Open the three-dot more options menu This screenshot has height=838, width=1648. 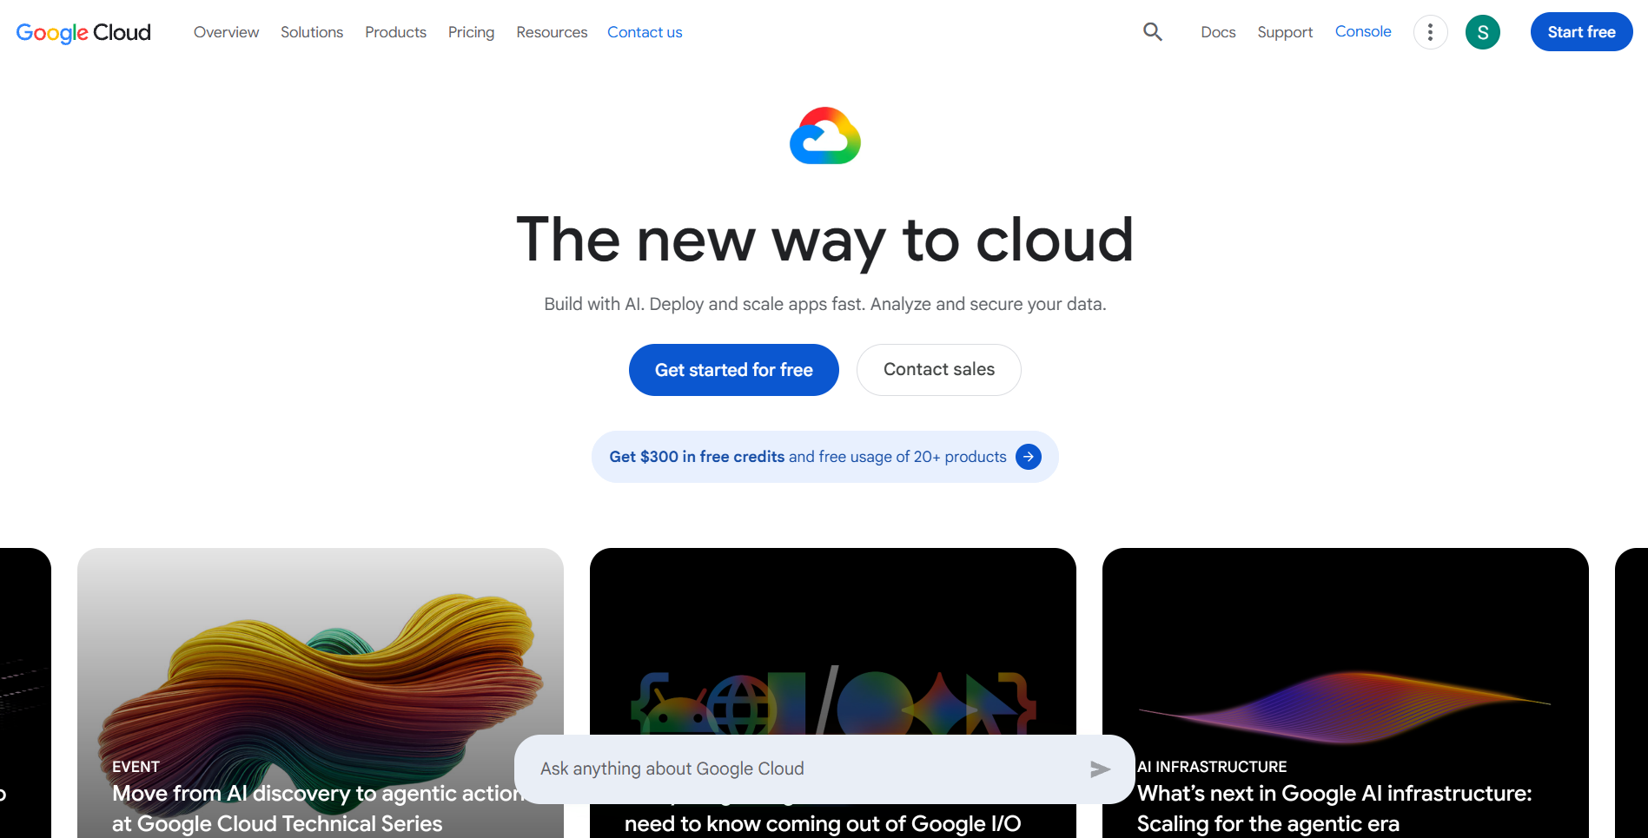click(x=1430, y=32)
